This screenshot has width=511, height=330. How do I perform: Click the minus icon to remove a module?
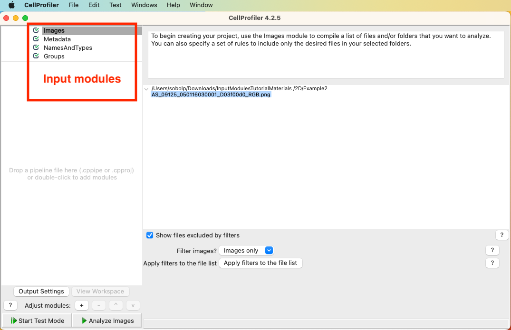pos(98,305)
